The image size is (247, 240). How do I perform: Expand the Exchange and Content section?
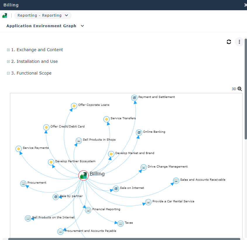tap(8, 50)
